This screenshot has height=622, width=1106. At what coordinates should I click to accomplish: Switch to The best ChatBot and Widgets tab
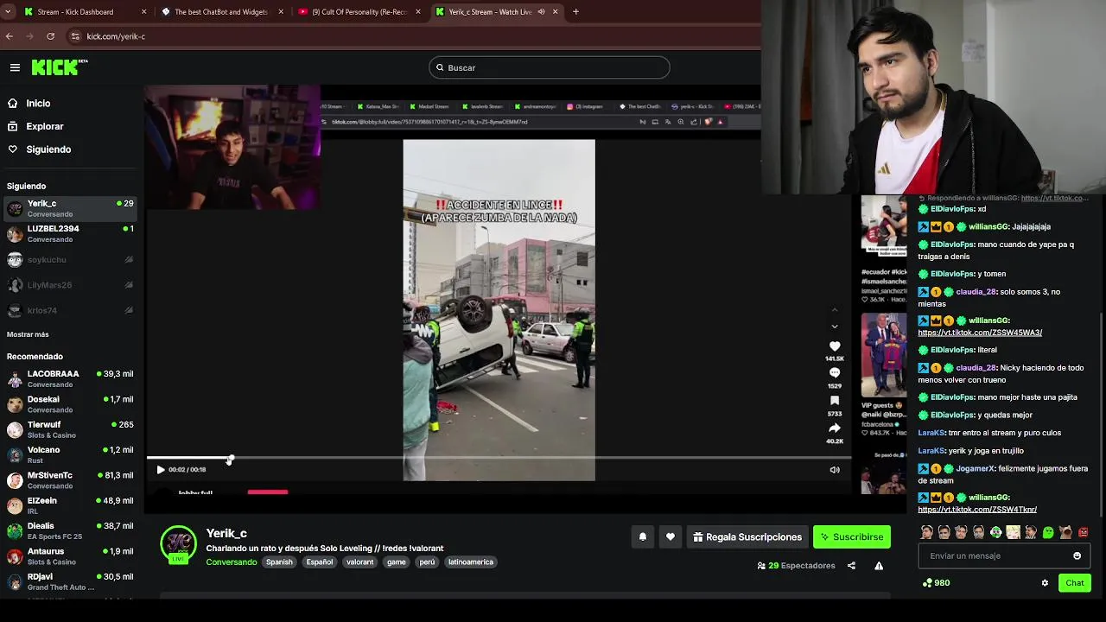point(222,12)
